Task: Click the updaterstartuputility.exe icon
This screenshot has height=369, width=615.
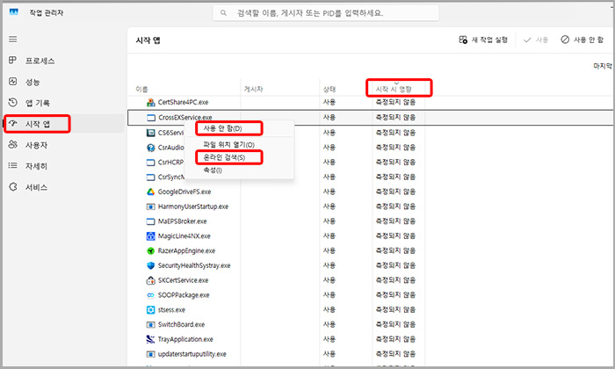Action: 150,354
